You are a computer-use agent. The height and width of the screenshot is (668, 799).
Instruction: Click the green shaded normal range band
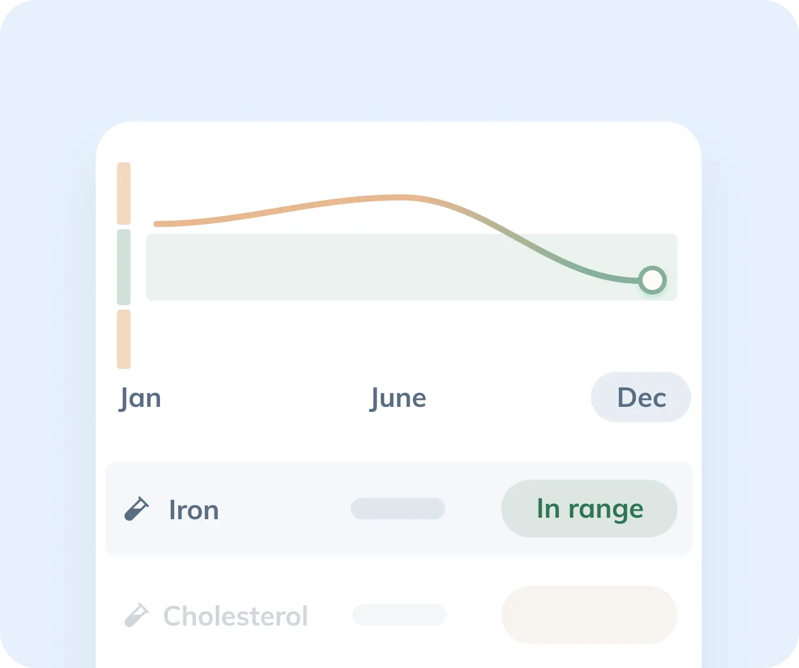(412, 267)
